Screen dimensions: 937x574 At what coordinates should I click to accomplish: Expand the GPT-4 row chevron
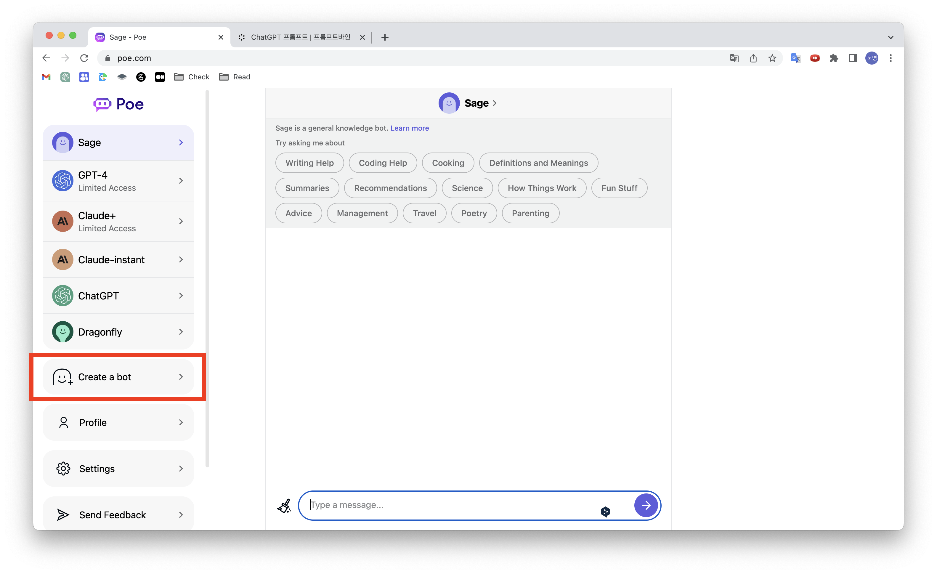[181, 181]
